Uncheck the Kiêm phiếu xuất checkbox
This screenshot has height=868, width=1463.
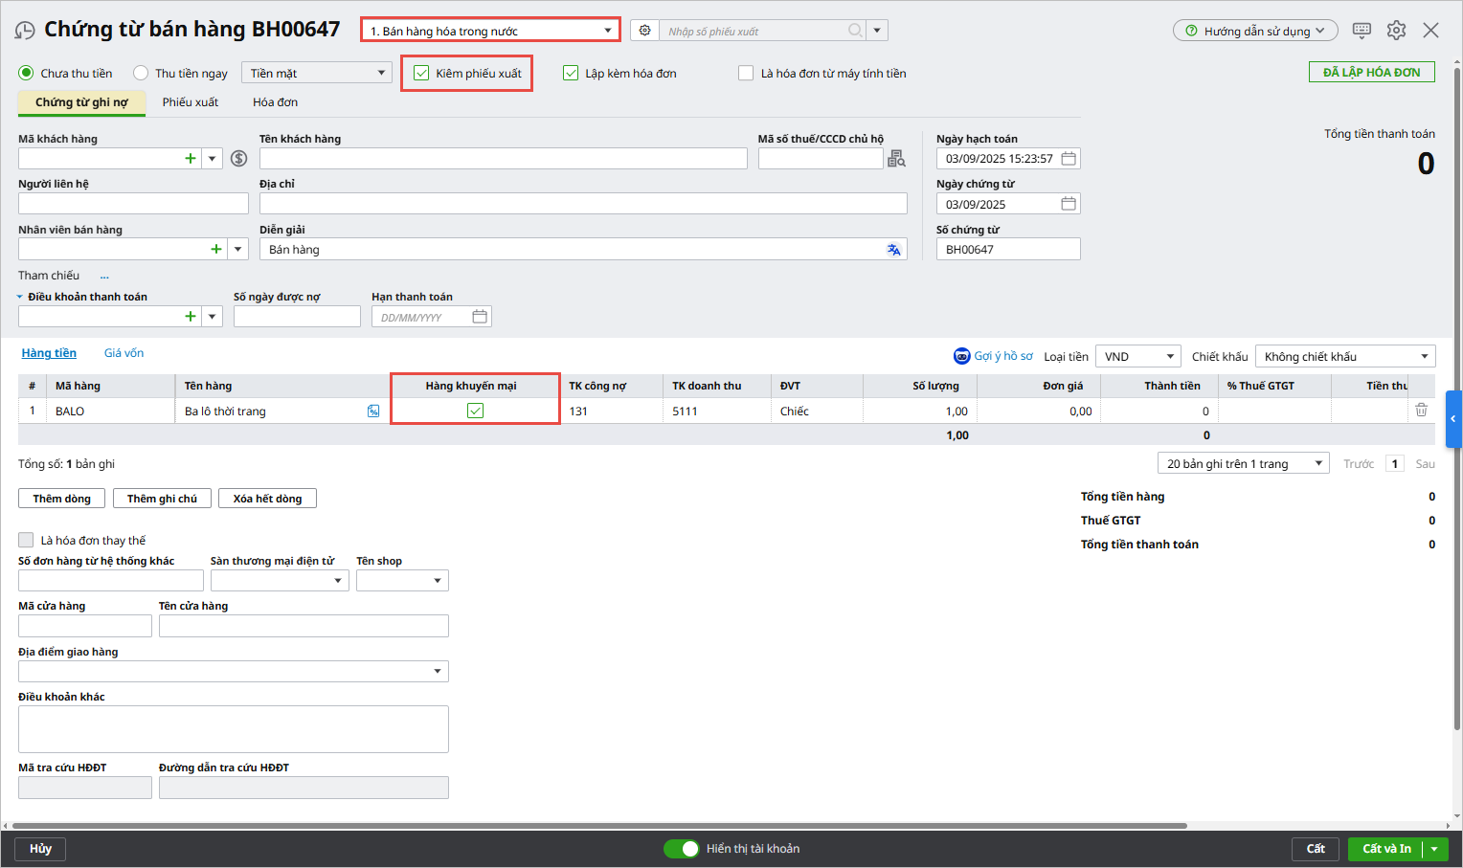tap(421, 74)
